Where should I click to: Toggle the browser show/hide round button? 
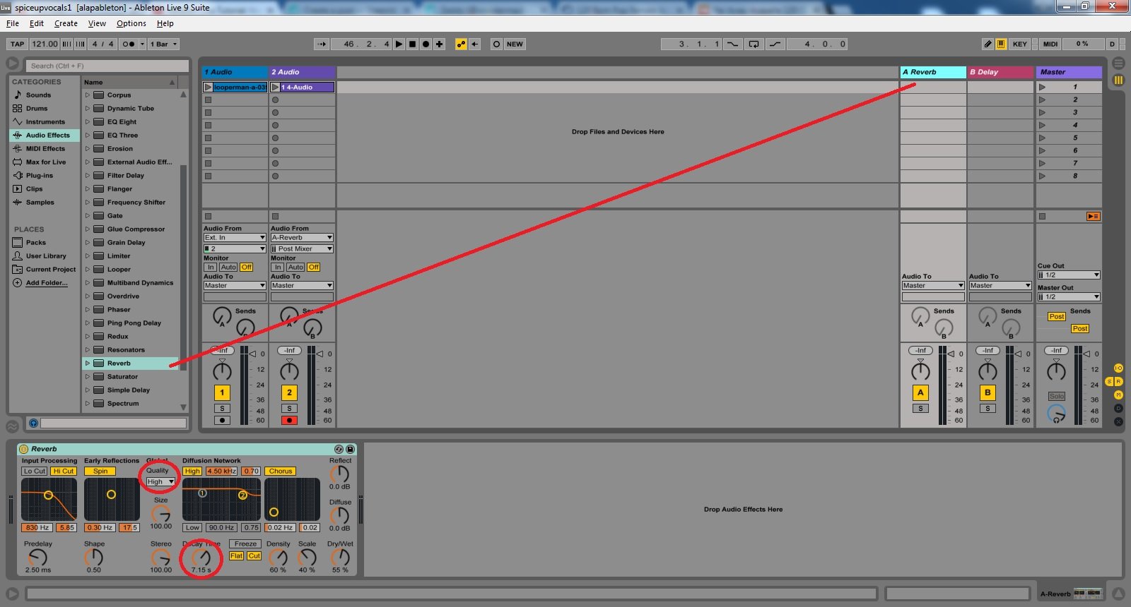click(13, 64)
